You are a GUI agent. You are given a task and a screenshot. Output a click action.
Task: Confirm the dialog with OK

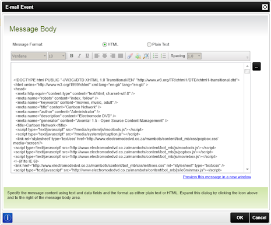click(240, 217)
